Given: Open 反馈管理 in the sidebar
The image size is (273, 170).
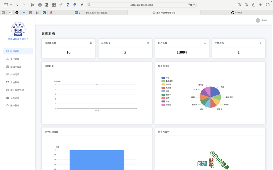Looking at the screenshot, I should coord(18,82).
